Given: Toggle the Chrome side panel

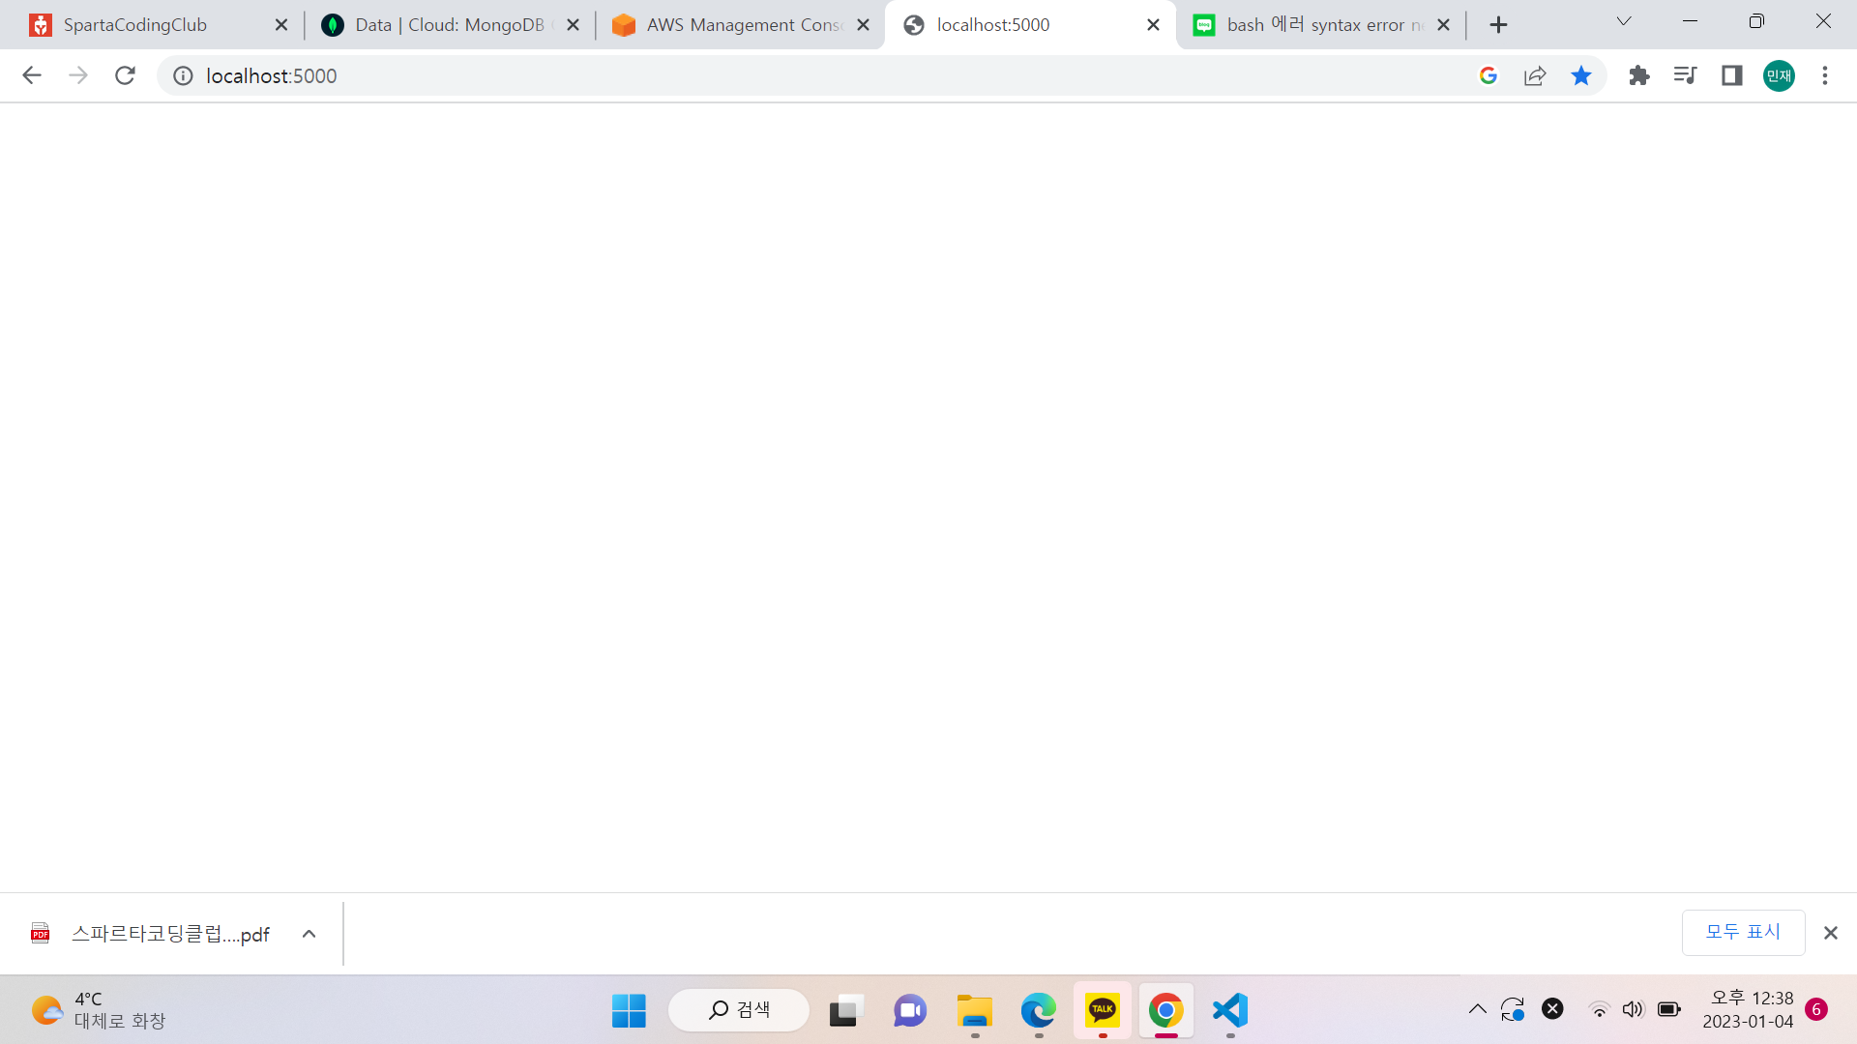Looking at the screenshot, I should tap(1732, 75).
